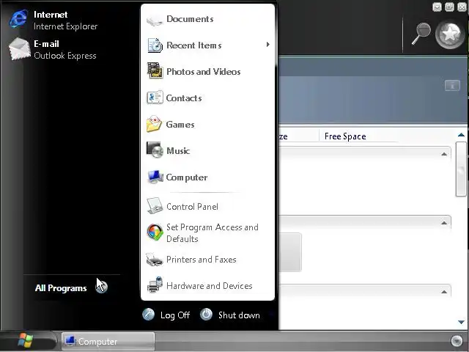Expand All Programs arrow

101,287
